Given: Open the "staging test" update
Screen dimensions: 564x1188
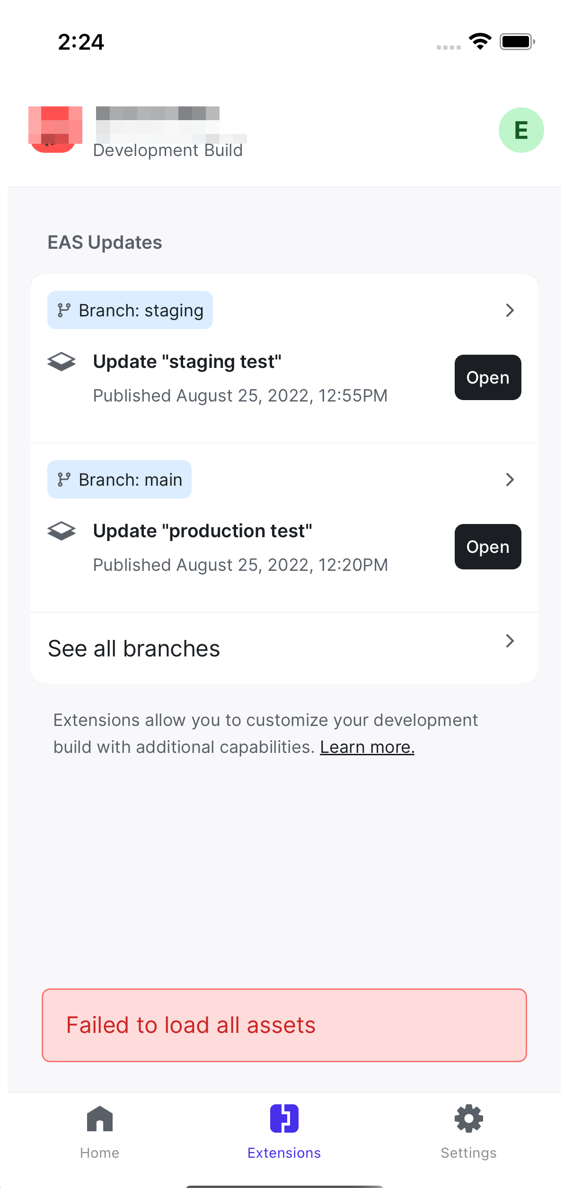Looking at the screenshot, I should tap(488, 377).
